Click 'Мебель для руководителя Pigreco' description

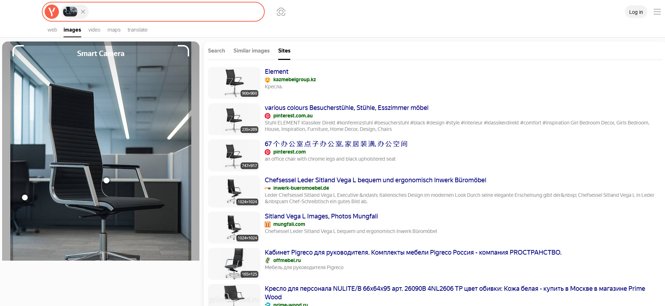pyautogui.click(x=304, y=267)
